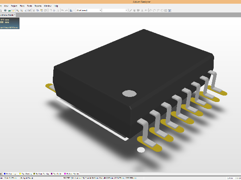Select the Place Pad tool

coord(134,10)
